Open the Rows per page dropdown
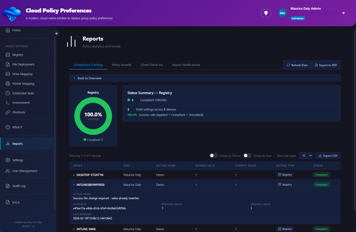Viewport: 356px width, 232px height. 306,156
